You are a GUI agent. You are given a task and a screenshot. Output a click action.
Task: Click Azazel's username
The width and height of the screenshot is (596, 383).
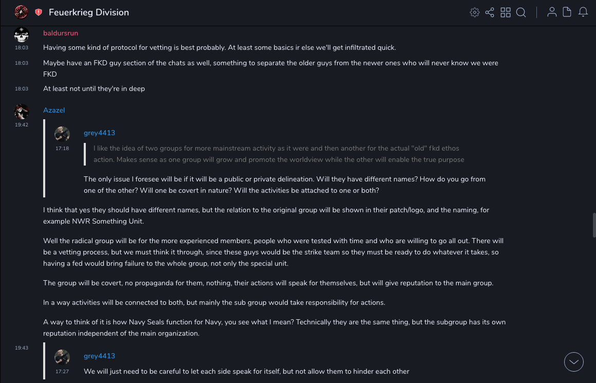click(x=54, y=110)
